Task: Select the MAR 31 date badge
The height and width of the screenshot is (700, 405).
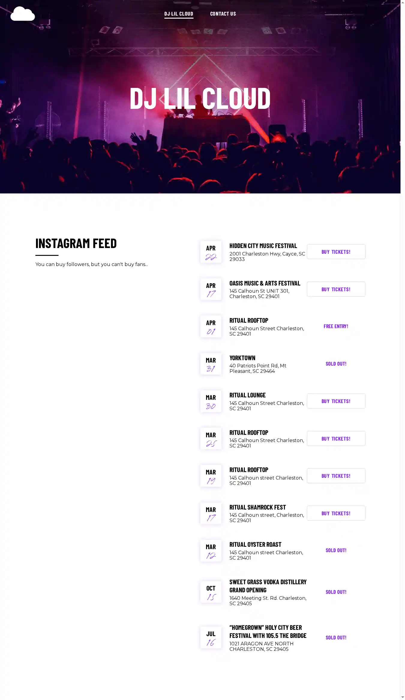Action: click(211, 364)
